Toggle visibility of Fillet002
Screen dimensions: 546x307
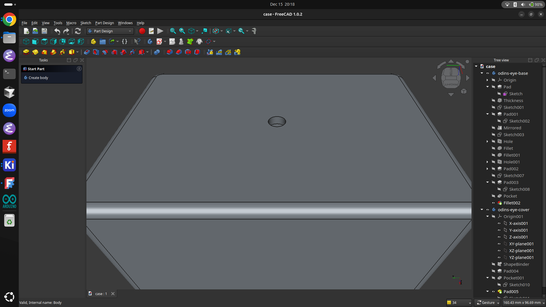(x=494, y=203)
